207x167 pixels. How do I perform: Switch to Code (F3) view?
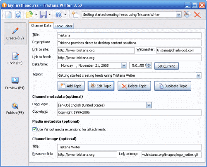click(15, 58)
